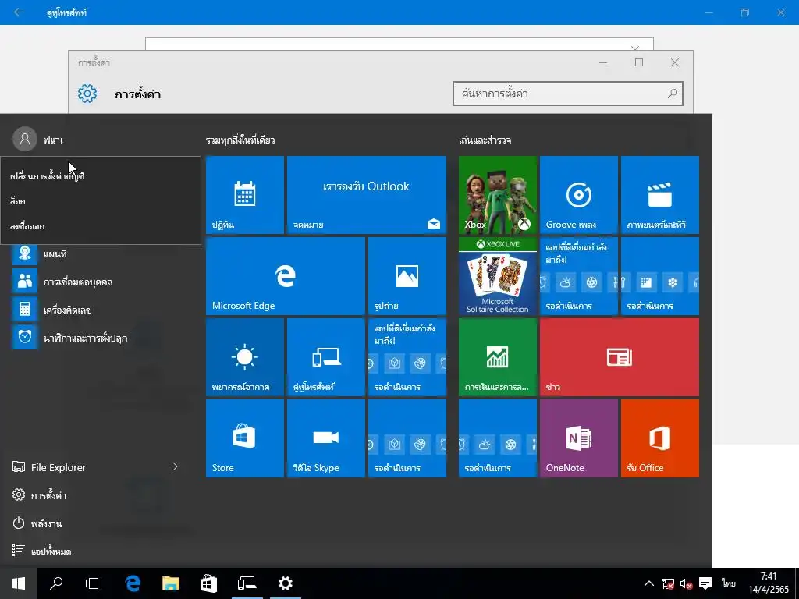
Task: Open the Movies & TV (ภาพยนตร์และทีวี) tile
Action: tap(660, 195)
